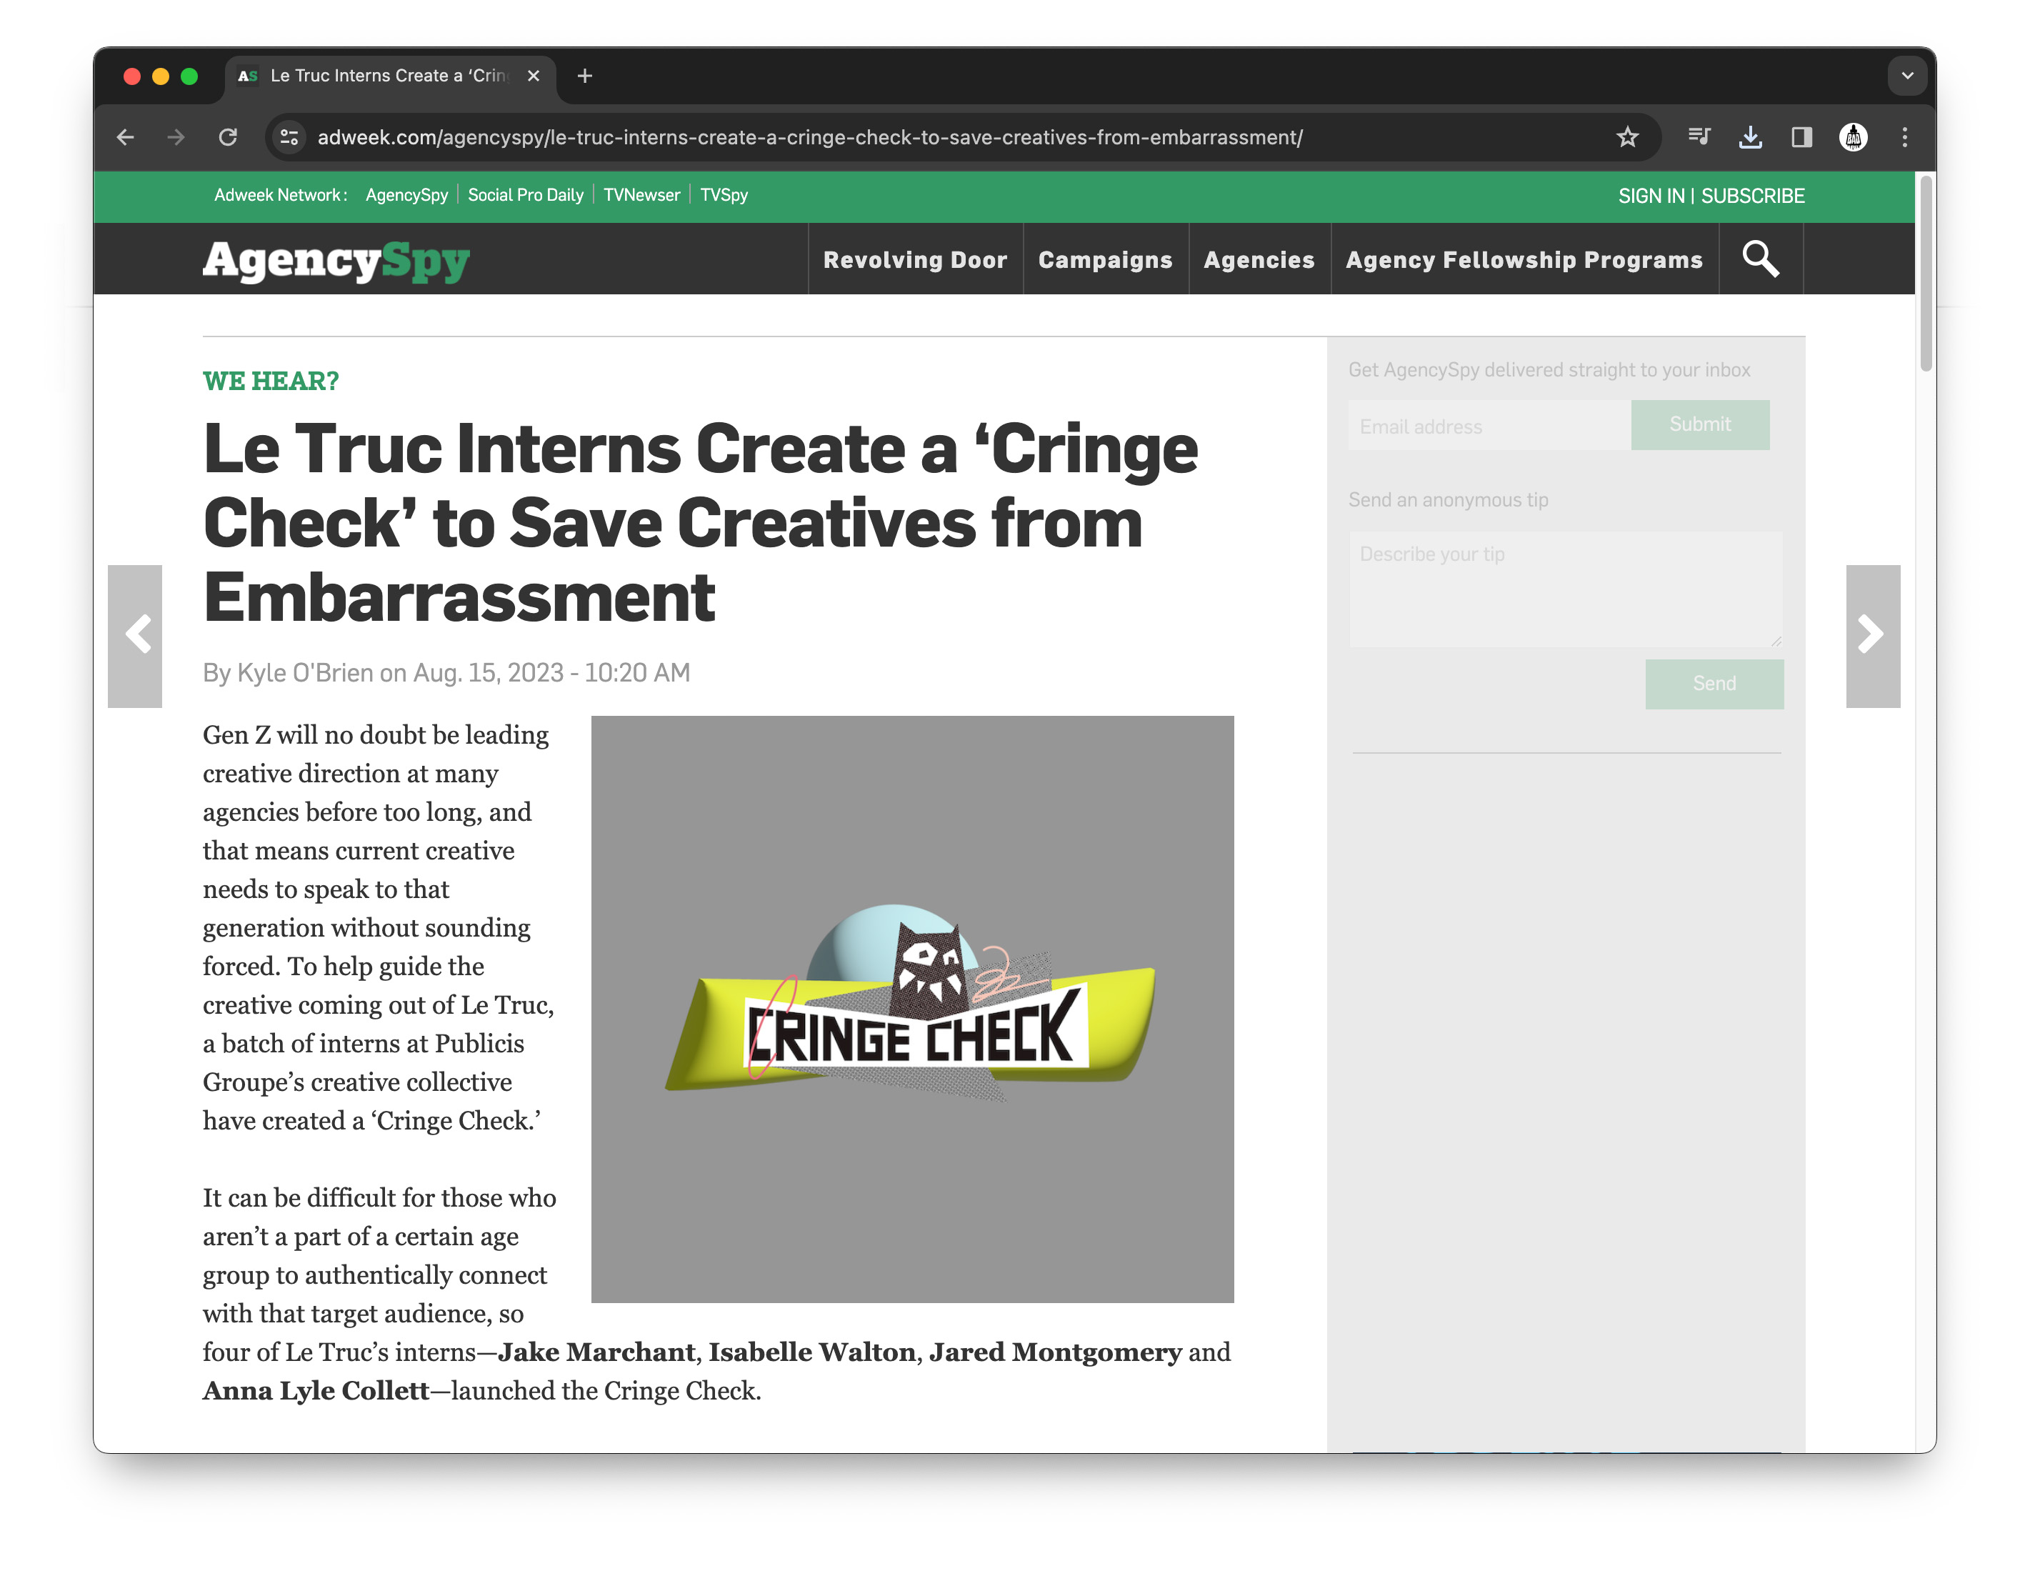
Task: Click the URL in the address bar
Action: click(809, 138)
